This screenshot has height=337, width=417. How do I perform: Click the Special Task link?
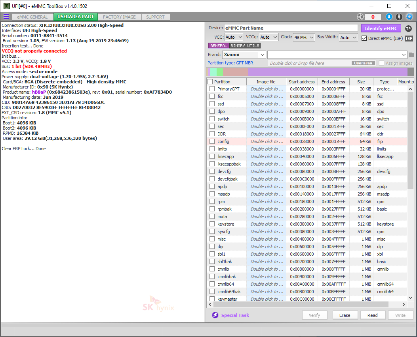[x=235, y=315]
